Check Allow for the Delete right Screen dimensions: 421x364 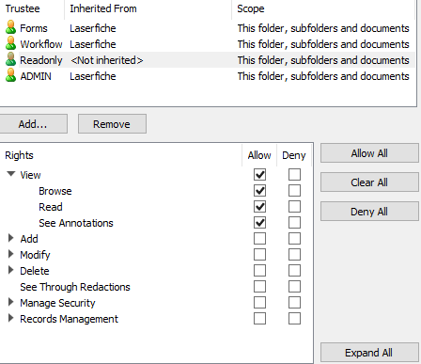(259, 271)
